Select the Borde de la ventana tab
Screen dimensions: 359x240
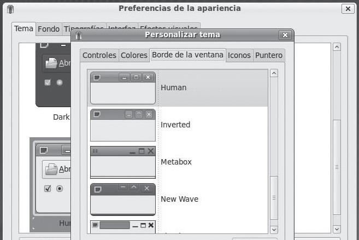click(187, 55)
